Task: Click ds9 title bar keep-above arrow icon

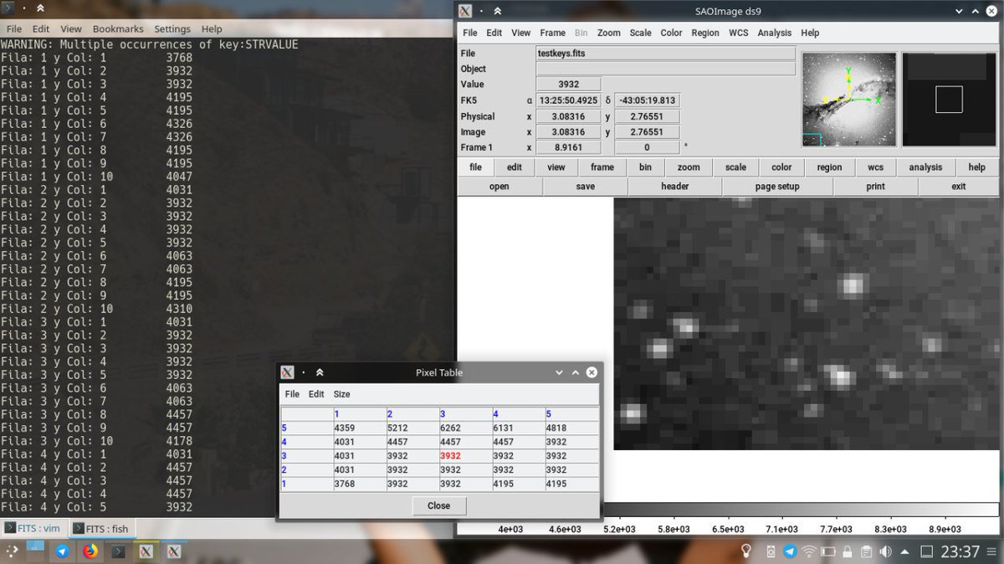Action: pyautogui.click(x=497, y=11)
